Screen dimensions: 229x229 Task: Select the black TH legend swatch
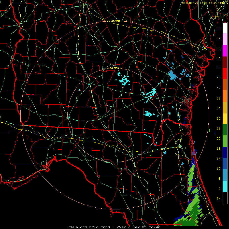(225, 198)
